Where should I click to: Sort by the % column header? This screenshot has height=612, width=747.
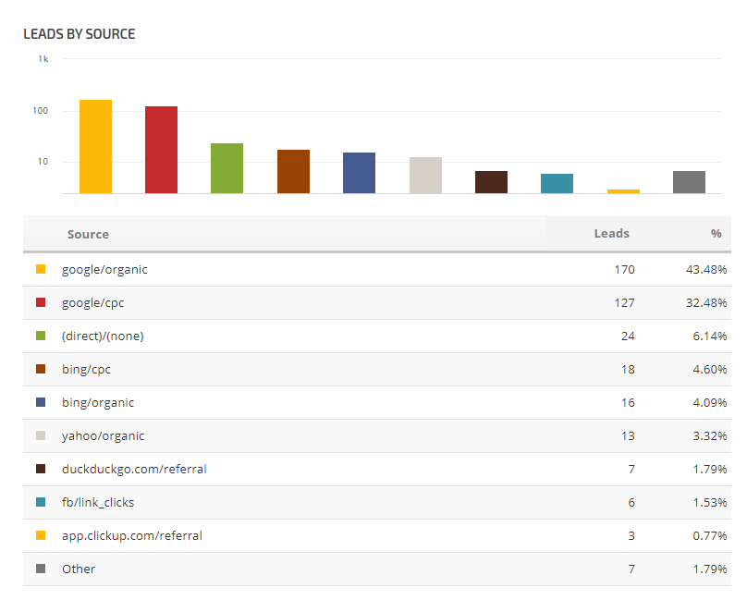pyautogui.click(x=716, y=234)
